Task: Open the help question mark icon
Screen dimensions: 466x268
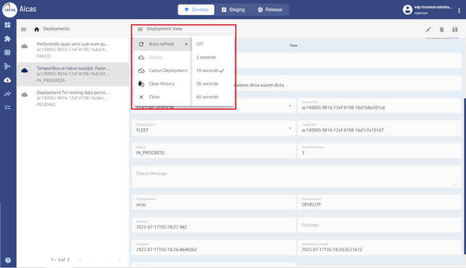Action: click(8, 260)
